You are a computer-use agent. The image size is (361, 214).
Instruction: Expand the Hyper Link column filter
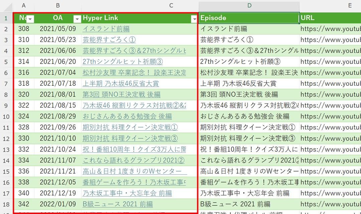click(194, 19)
